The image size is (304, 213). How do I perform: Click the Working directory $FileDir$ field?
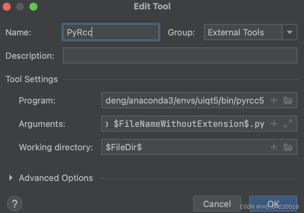tap(185, 147)
